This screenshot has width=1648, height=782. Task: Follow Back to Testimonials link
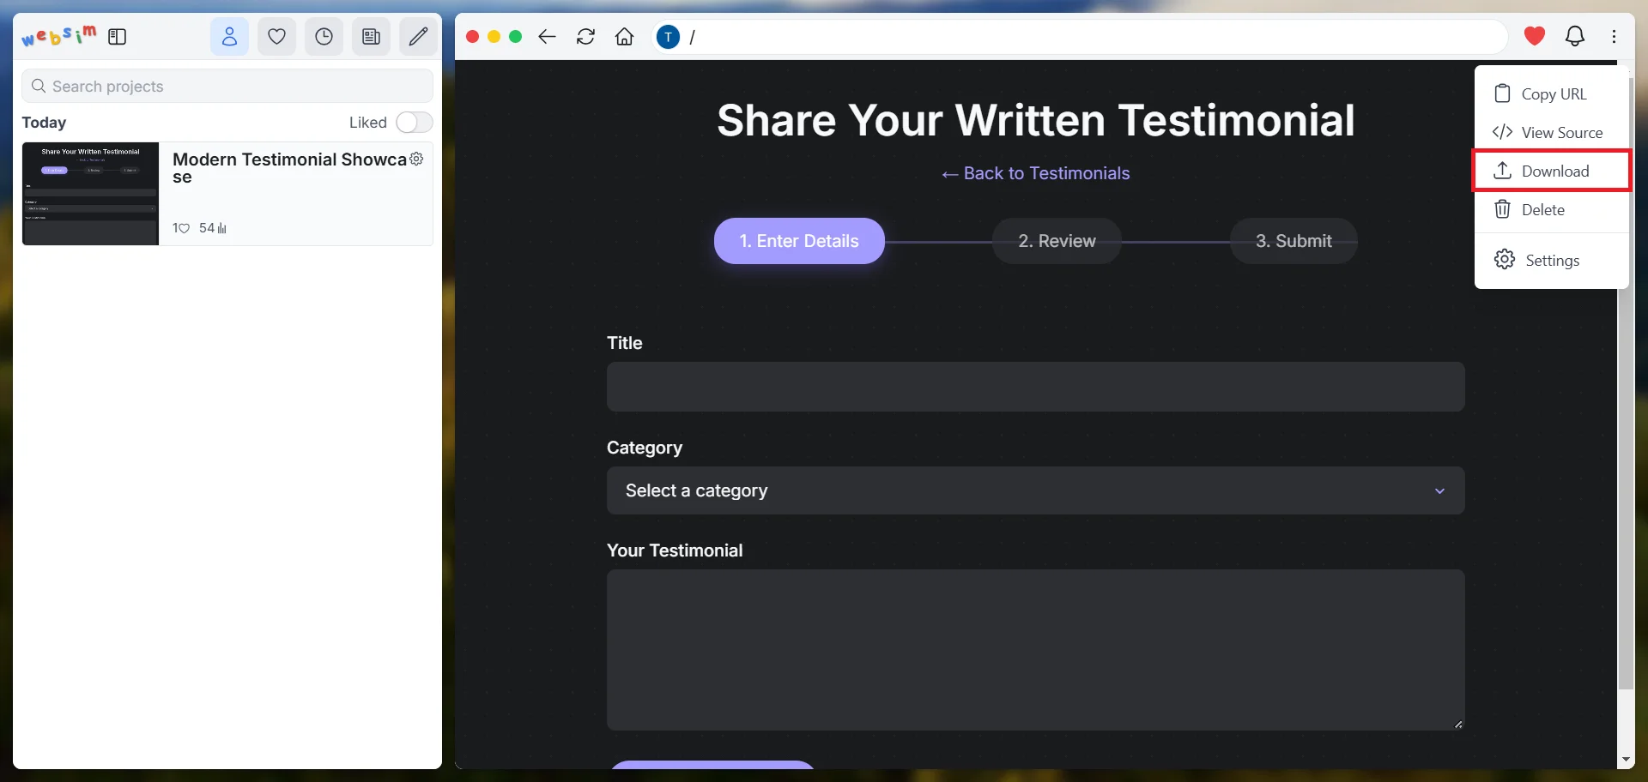point(1036,173)
